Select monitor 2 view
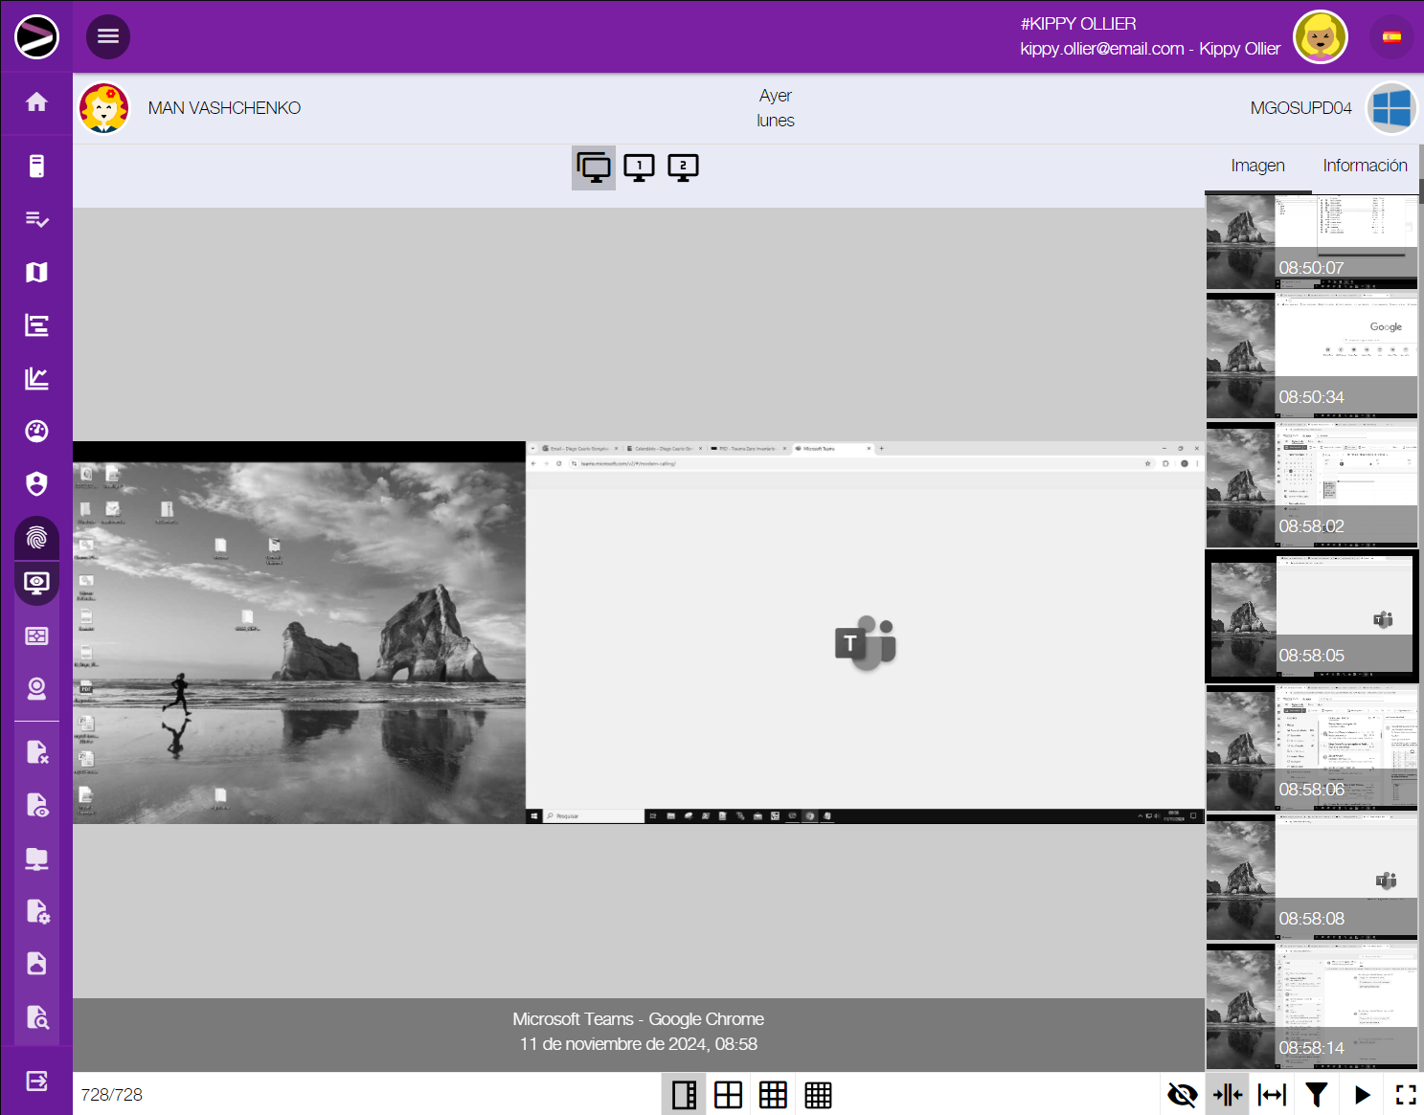 [x=683, y=167]
